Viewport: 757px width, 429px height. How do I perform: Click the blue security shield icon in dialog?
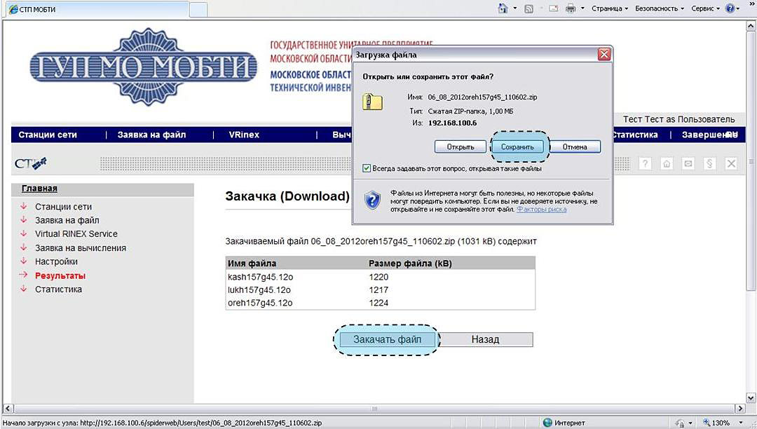point(372,200)
